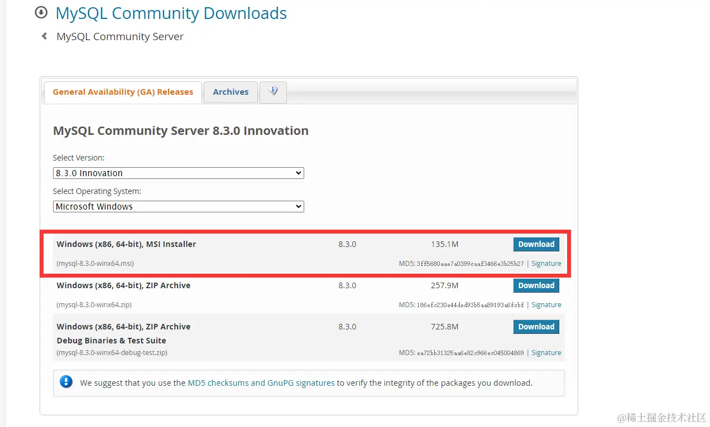The width and height of the screenshot is (710, 427).
Task: Click the MSI Installer MD5 hash value
Action: 470,264
